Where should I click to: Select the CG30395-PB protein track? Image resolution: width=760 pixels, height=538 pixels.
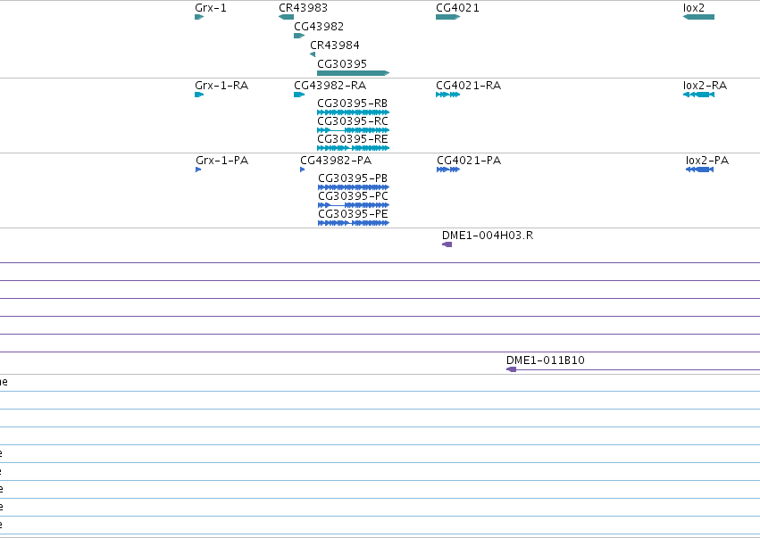(354, 187)
